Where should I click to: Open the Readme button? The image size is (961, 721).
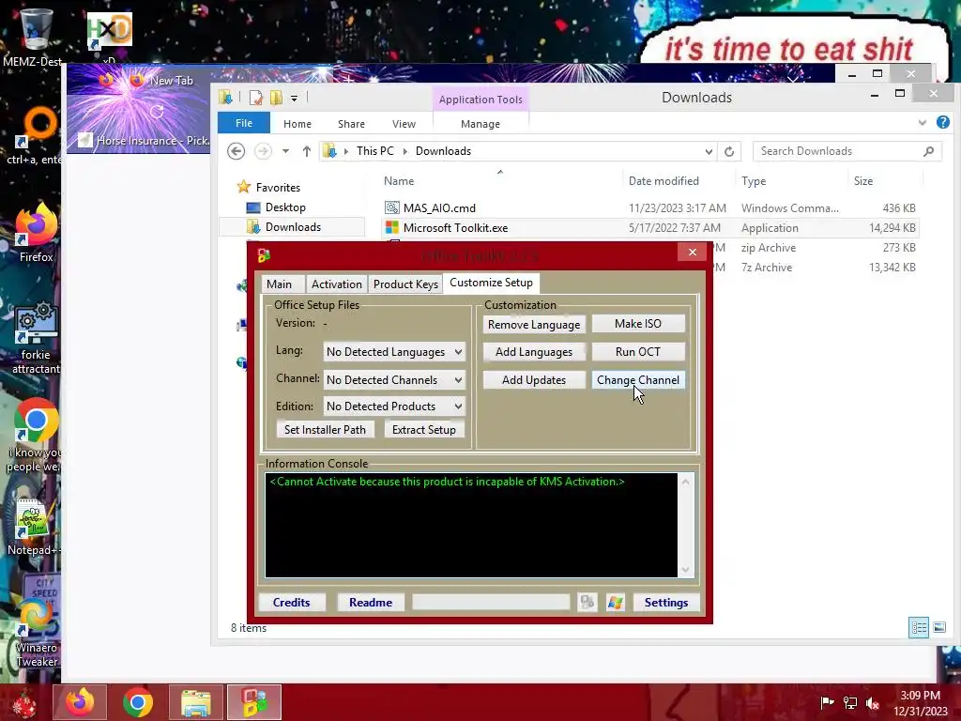click(x=370, y=603)
